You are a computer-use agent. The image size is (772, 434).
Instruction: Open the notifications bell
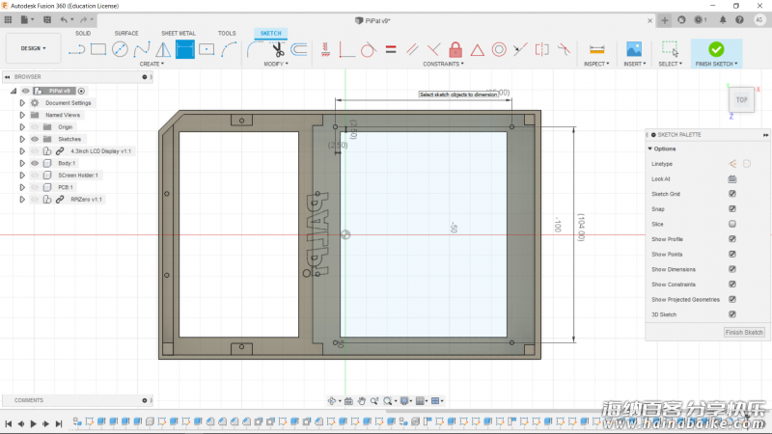[723, 19]
